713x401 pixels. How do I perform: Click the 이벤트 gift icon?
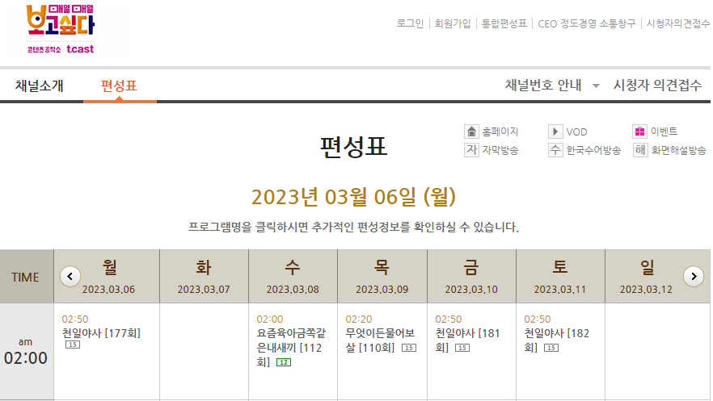click(639, 132)
